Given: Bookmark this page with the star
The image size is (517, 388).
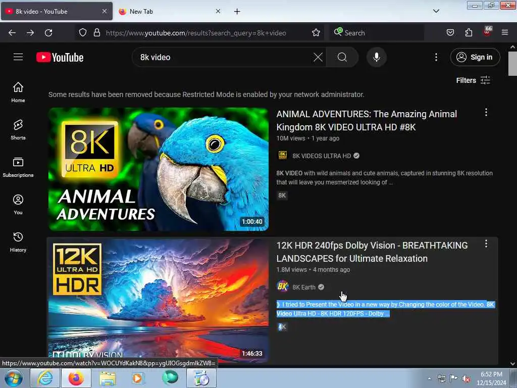Looking at the screenshot, I should 316,32.
